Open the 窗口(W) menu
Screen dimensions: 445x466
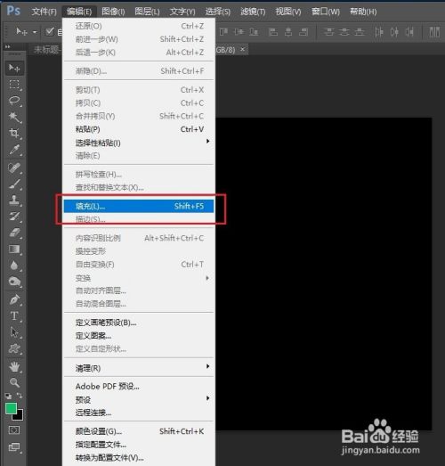326,12
